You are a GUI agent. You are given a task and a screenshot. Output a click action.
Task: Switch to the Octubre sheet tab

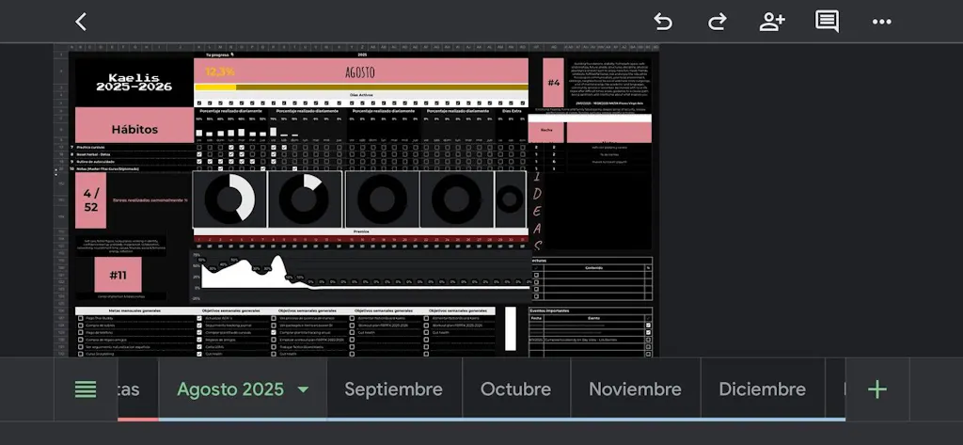pyautogui.click(x=515, y=389)
